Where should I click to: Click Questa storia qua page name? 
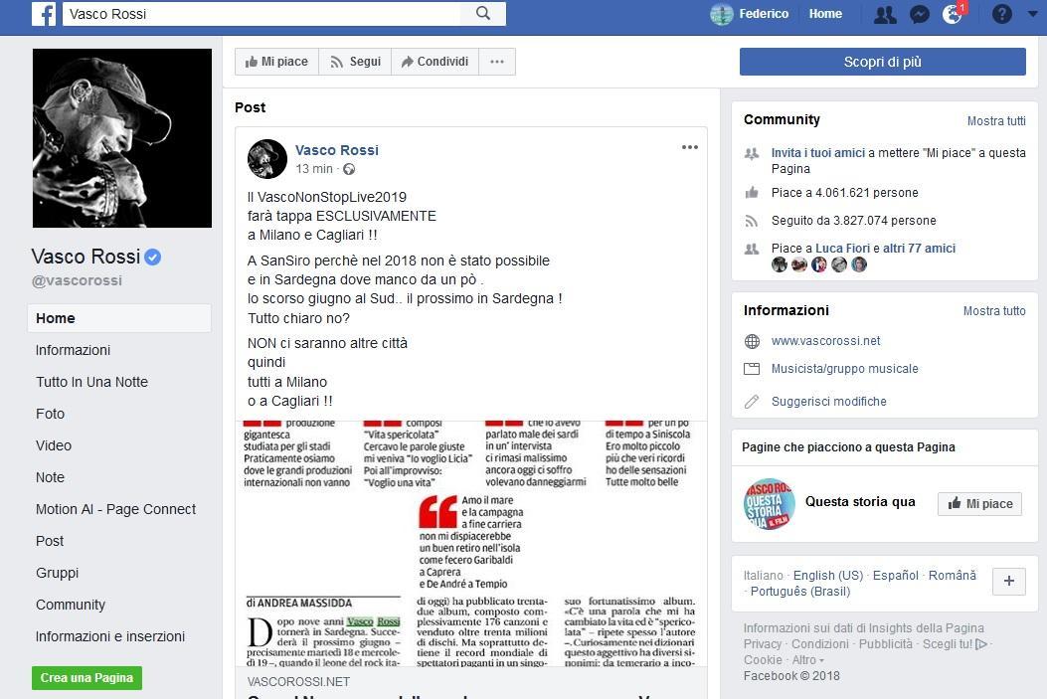860,502
